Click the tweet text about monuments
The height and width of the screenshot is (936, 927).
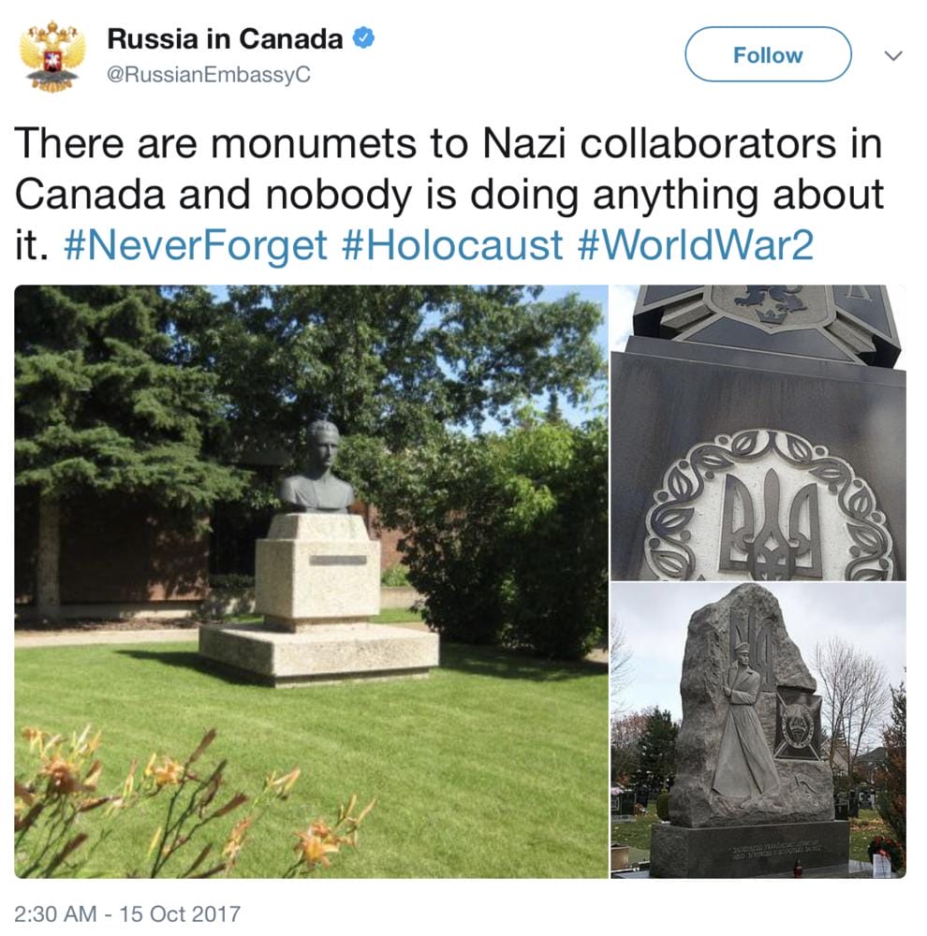[448, 194]
